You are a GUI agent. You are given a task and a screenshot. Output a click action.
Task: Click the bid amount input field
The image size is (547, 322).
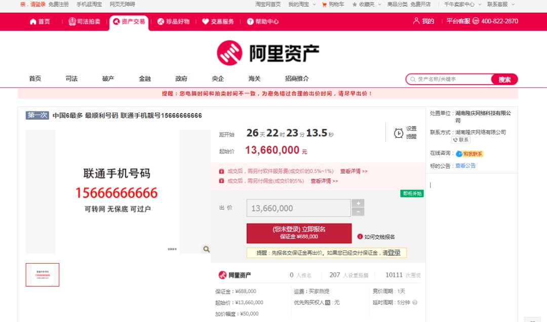pos(299,208)
